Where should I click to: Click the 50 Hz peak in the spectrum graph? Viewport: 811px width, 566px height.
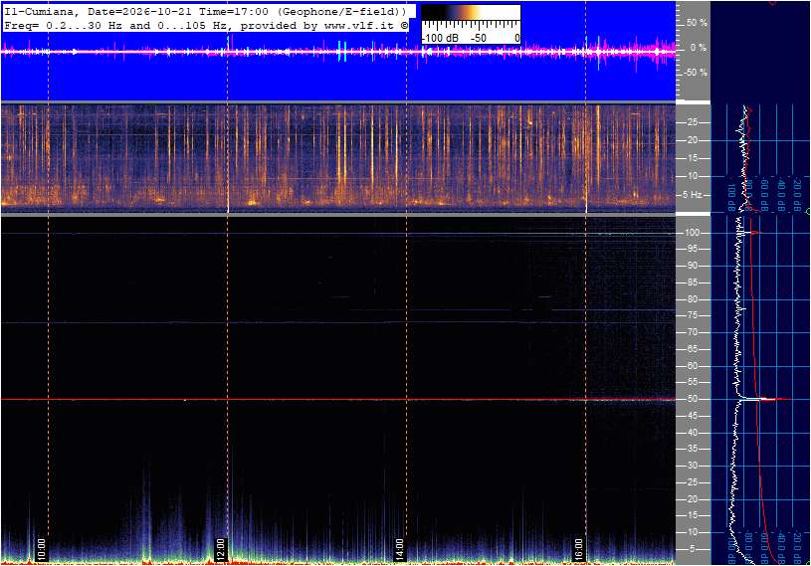(765, 399)
